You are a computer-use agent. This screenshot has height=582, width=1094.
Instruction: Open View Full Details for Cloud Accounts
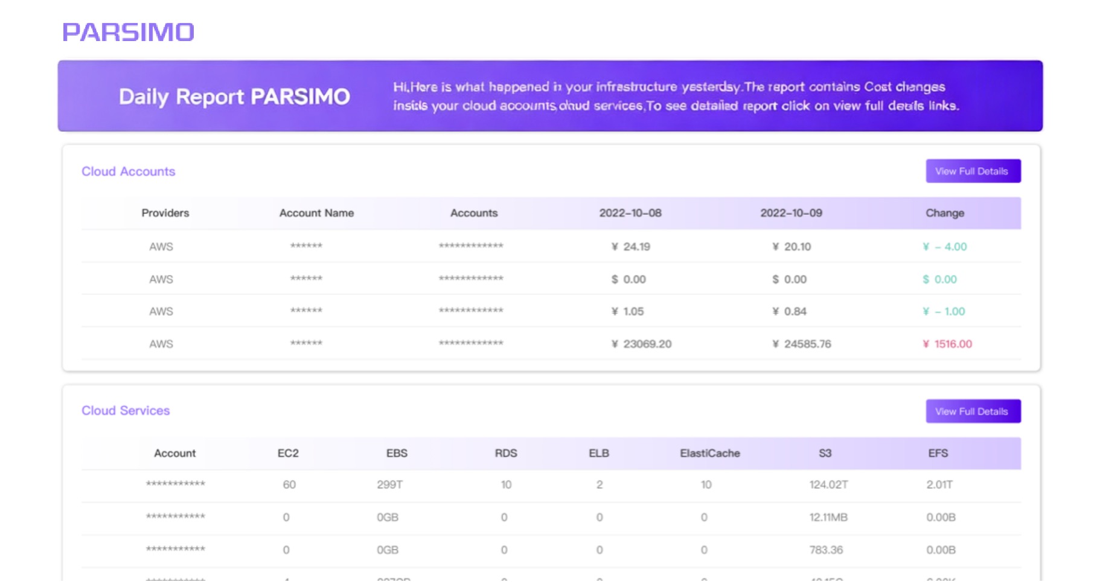point(973,171)
